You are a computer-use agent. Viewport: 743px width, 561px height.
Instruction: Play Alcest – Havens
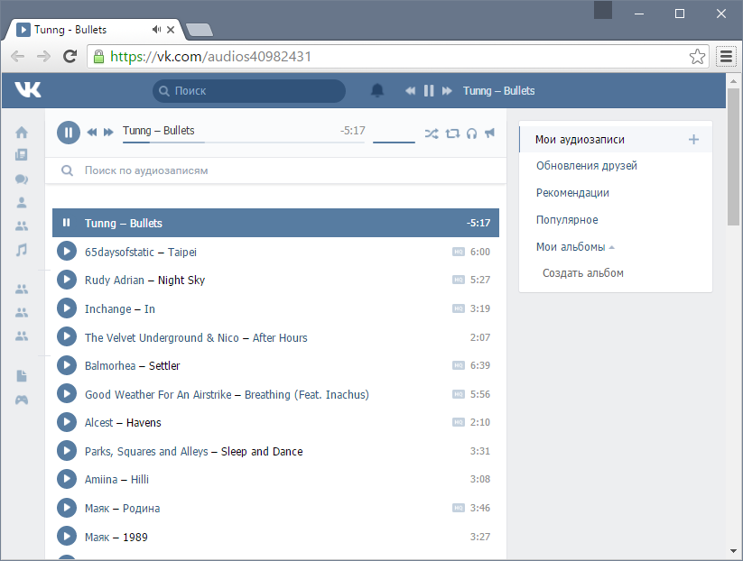(67, 422)
